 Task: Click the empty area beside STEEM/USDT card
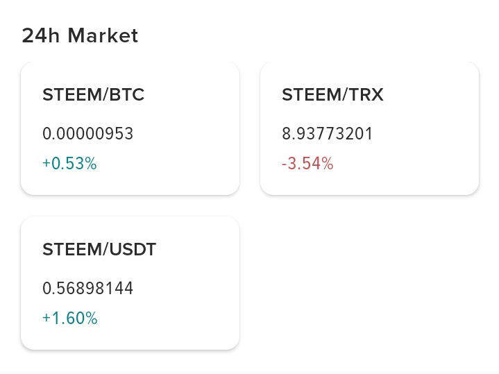[x=369, y=283]
